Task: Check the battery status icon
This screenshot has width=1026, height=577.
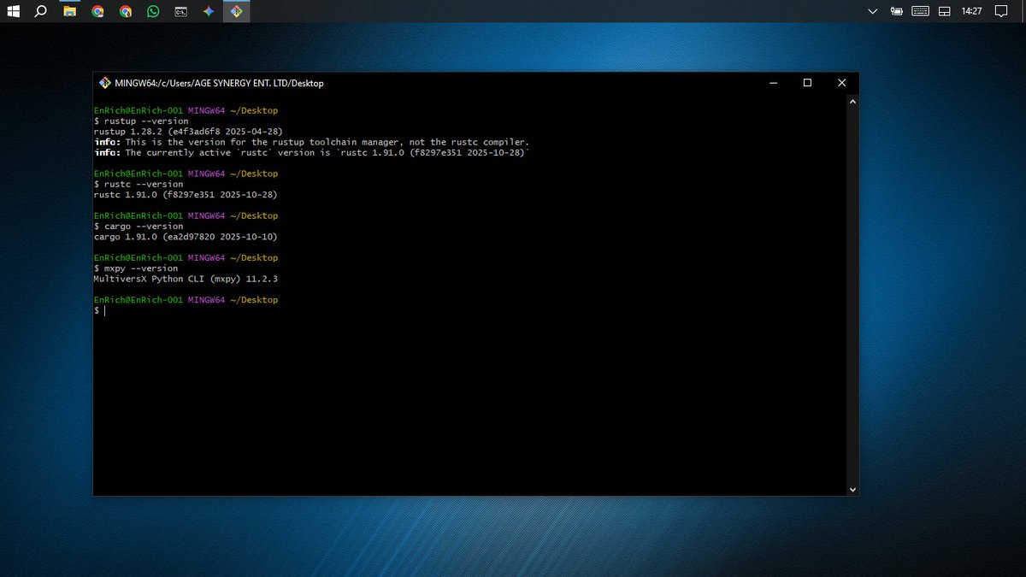Action: (896, 11)
